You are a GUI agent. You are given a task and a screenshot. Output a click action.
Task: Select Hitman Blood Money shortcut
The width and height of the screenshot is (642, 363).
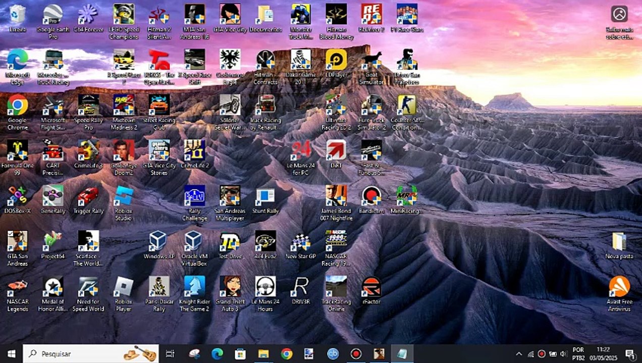pyautogui.click(x=336, y=22)
